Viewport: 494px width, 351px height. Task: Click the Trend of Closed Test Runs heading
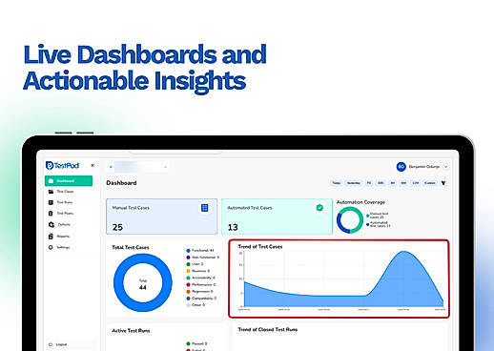268,329
